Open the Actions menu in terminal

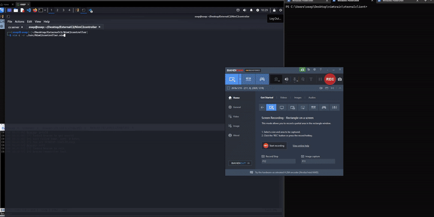[x=20, y=22]
